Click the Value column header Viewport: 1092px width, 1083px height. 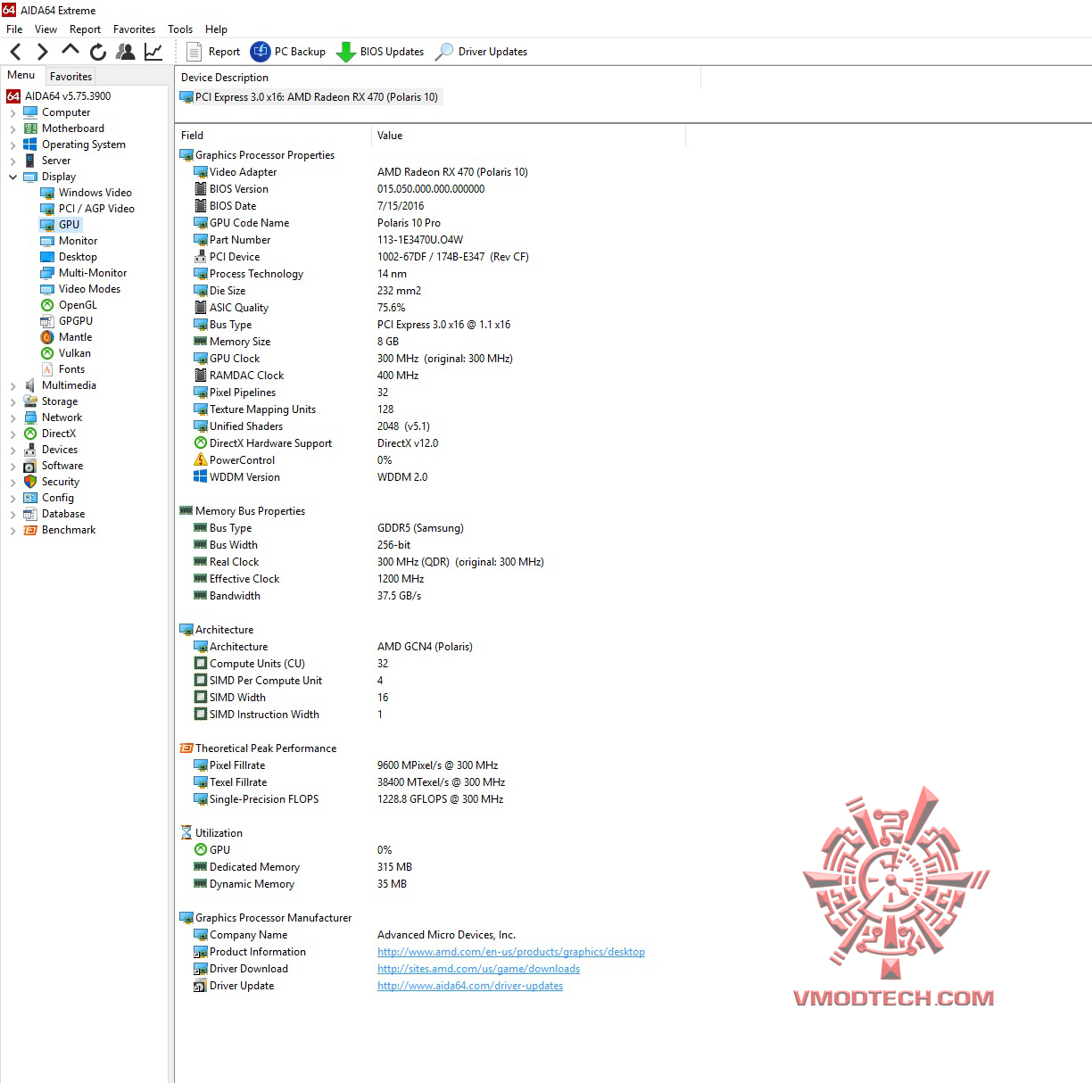click(528, 136)
